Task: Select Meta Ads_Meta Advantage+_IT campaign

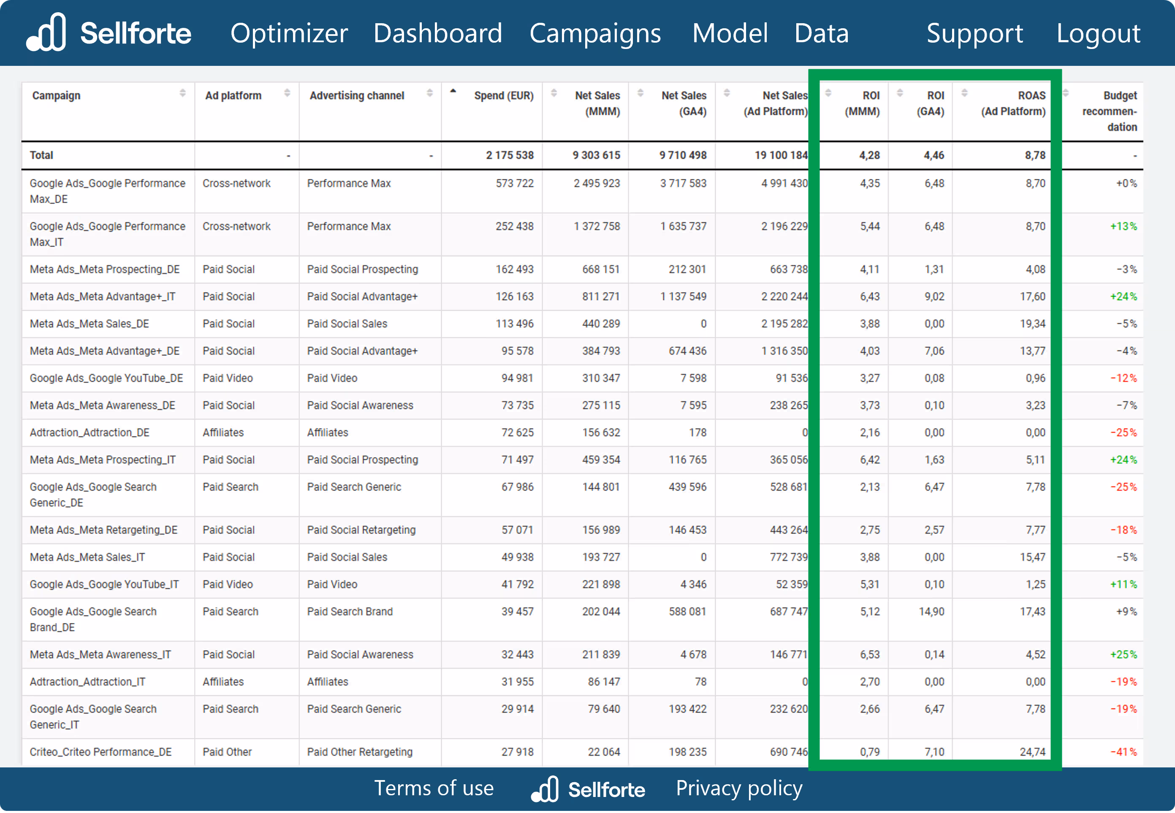Action: [103, 296]
